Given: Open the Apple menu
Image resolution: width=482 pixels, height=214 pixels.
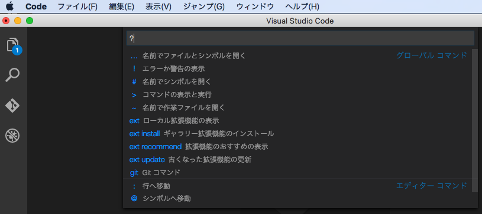Looking at the screenshot, I should coord(10,6).
